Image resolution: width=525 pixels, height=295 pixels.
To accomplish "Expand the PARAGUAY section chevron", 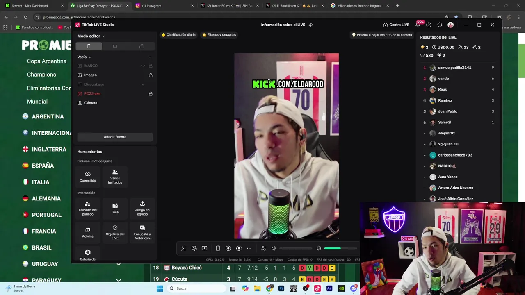I will point(119,280).
